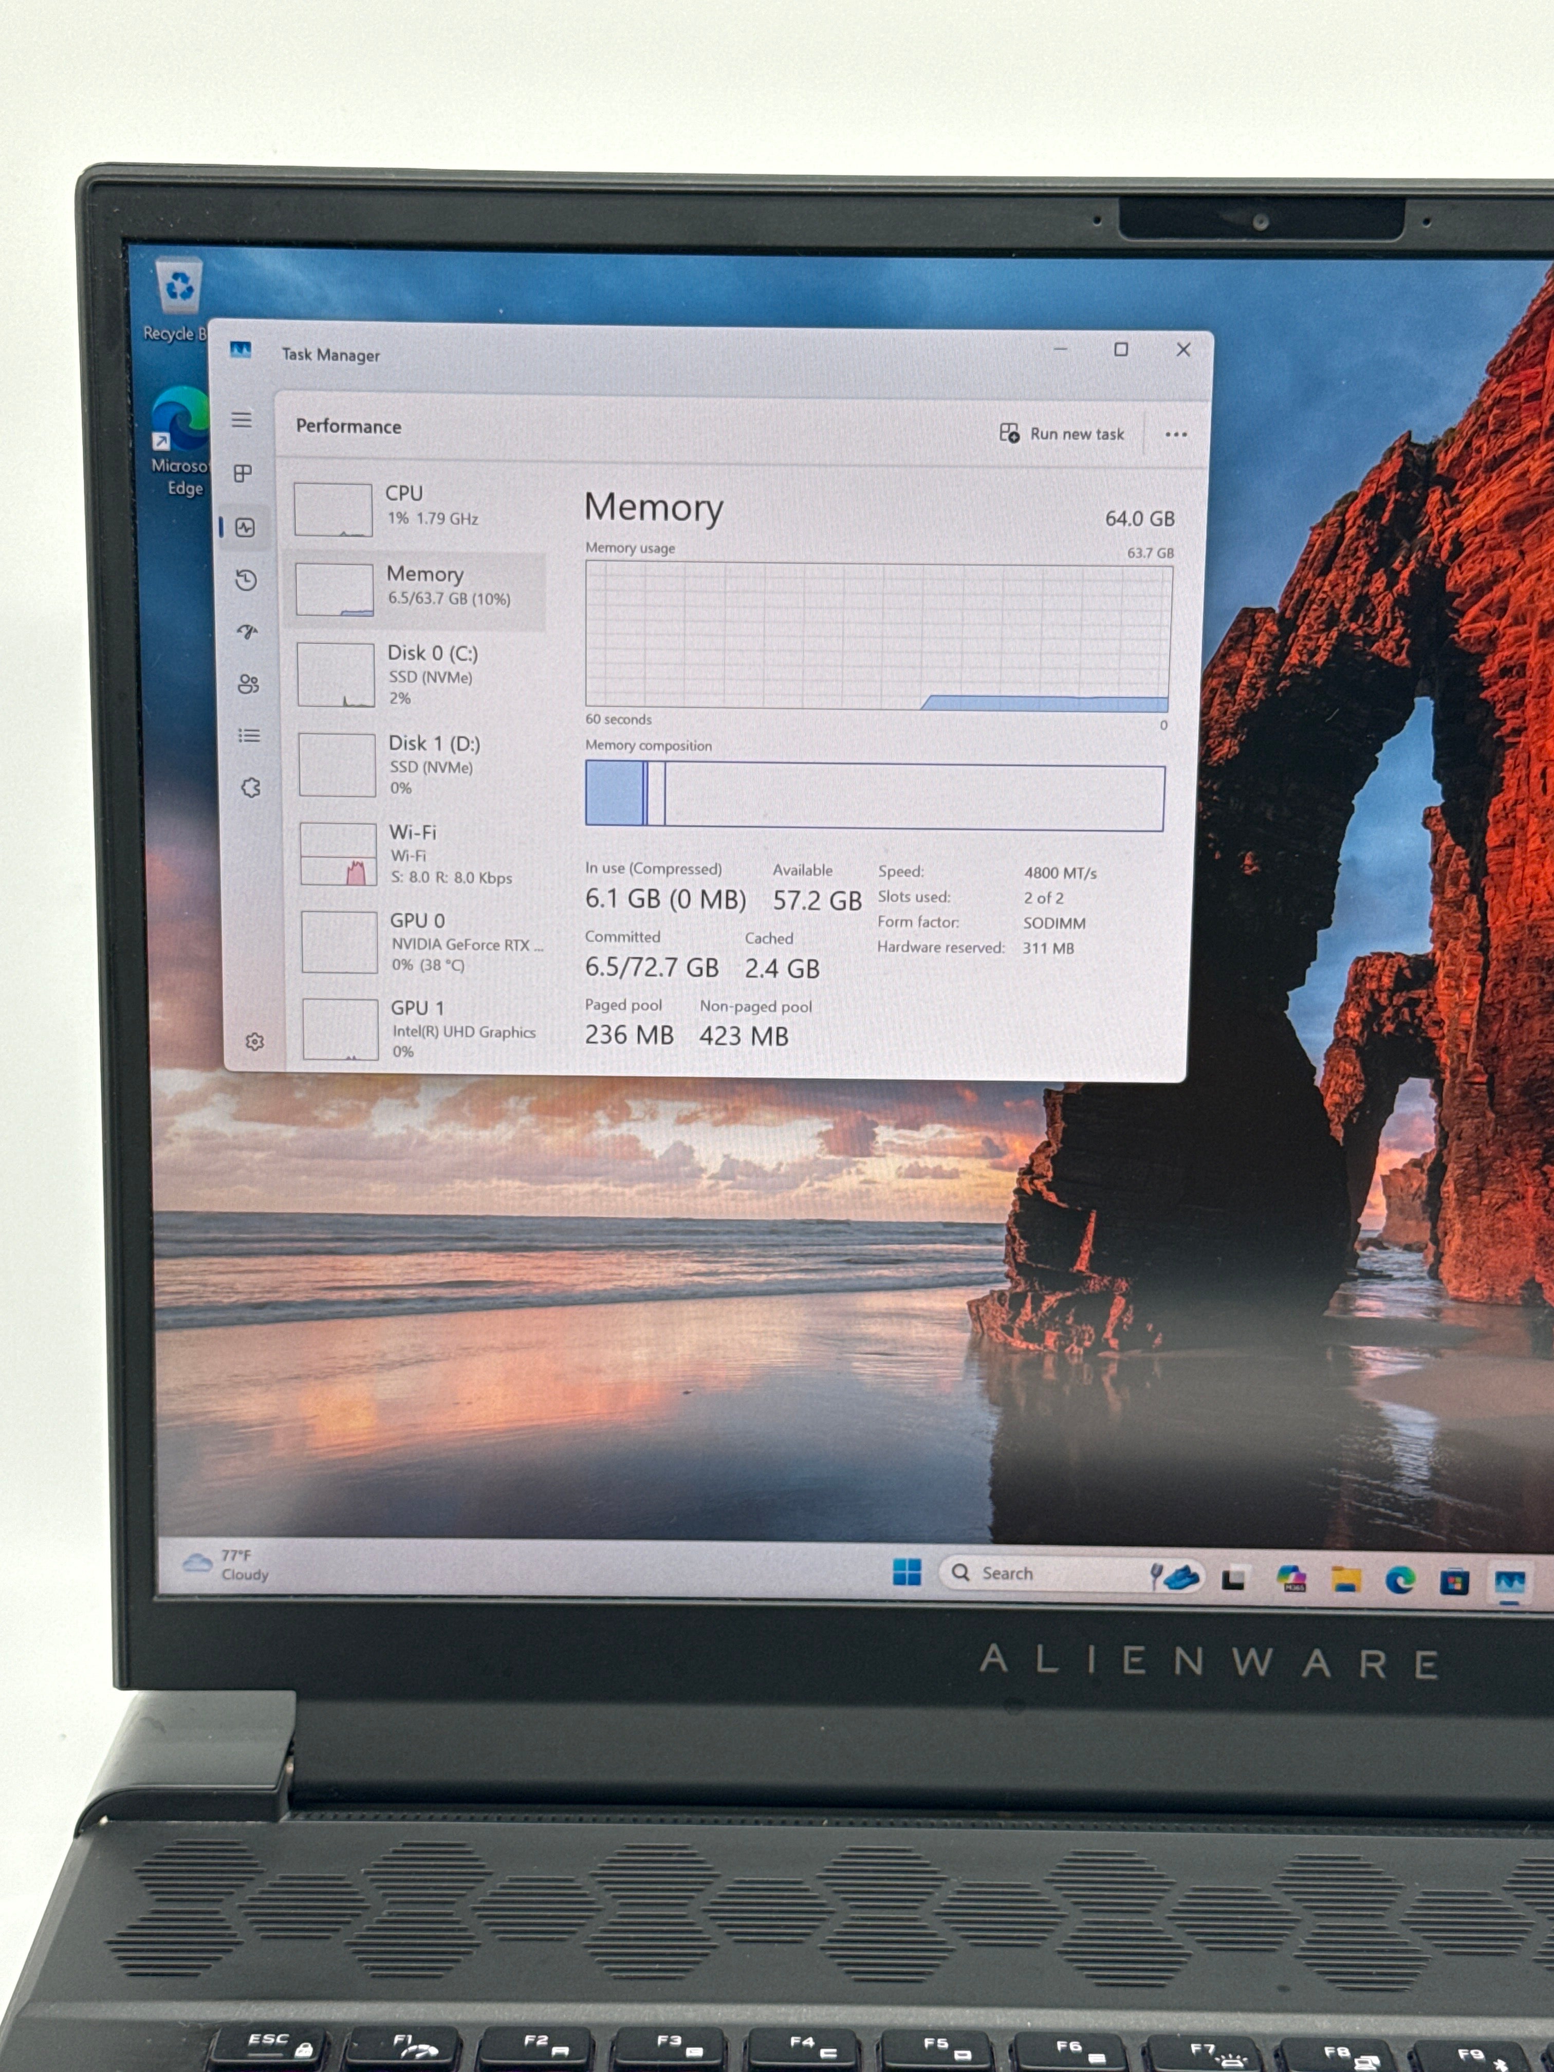The width and height of the screenshot is (1554, 2072).
Task: Click the Memory usage graph
Action: 878,635
